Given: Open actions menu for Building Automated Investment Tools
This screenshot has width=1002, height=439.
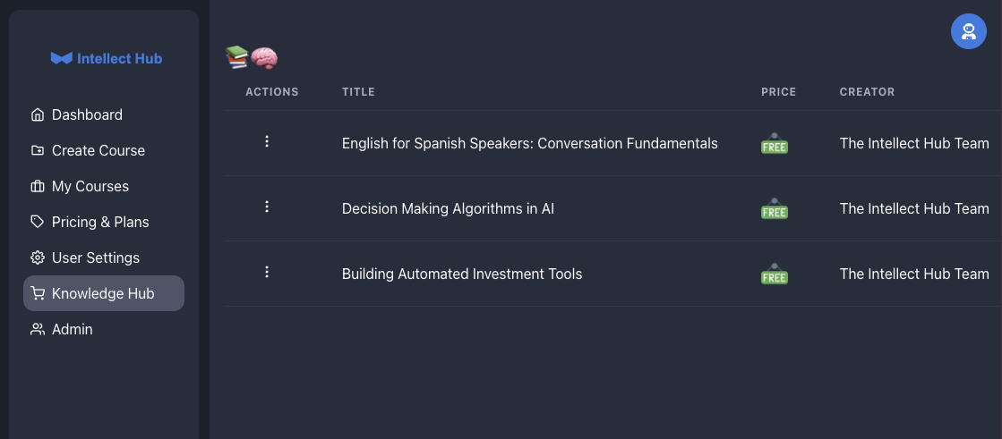Looking at the screenshot, I should 267,272.
